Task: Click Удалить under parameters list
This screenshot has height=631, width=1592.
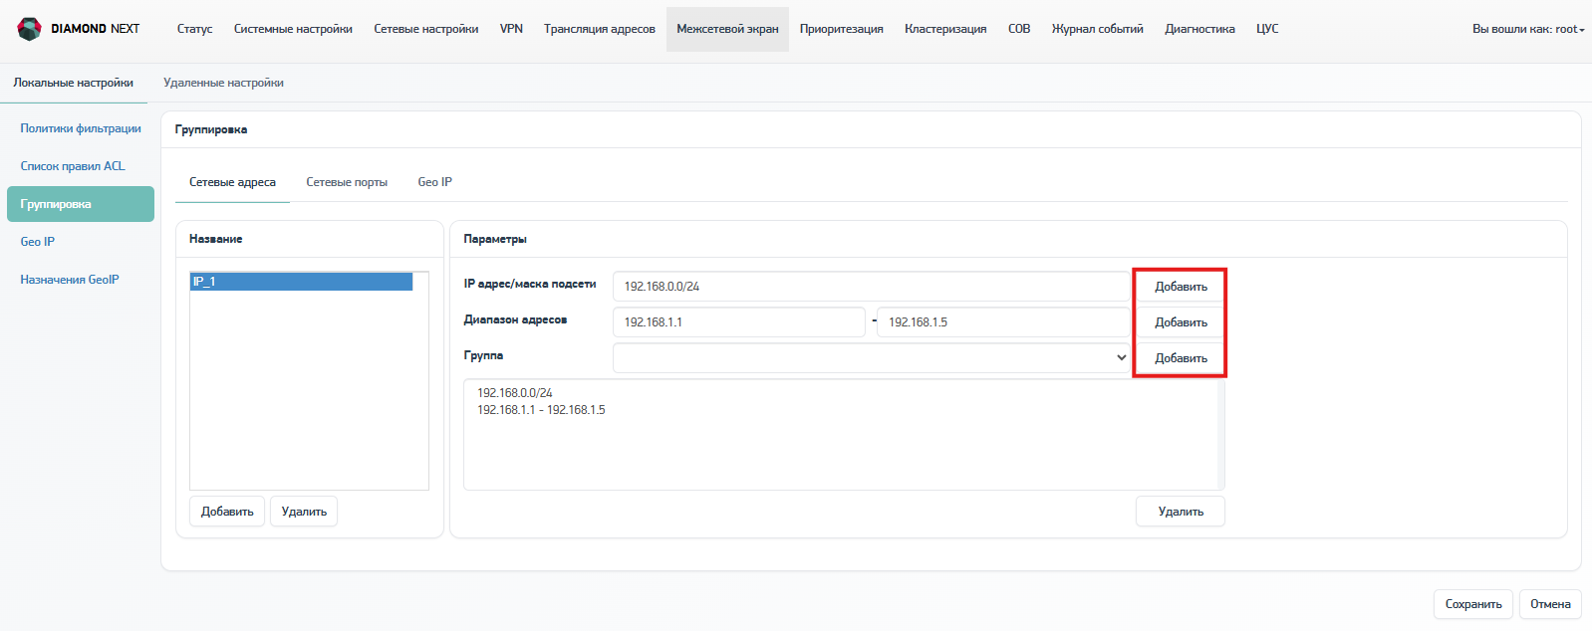Action: (1181, 512)
